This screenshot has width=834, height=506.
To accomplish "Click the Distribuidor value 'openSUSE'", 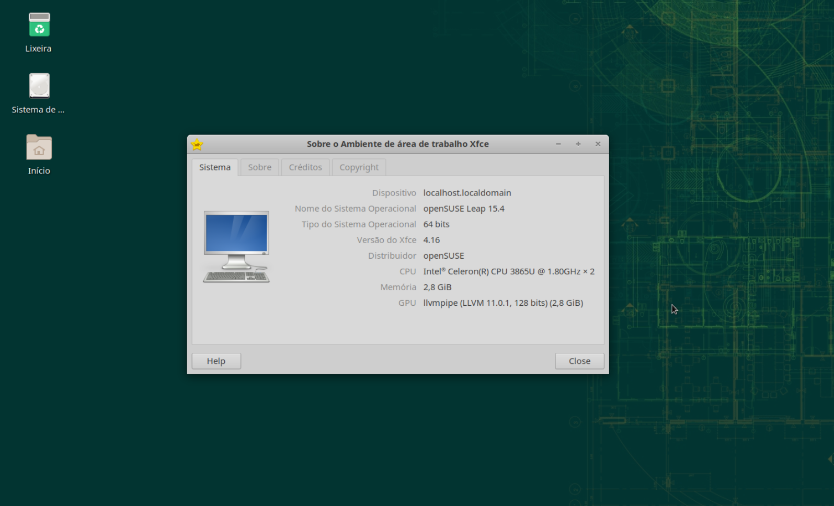I will tap(443, 256).
